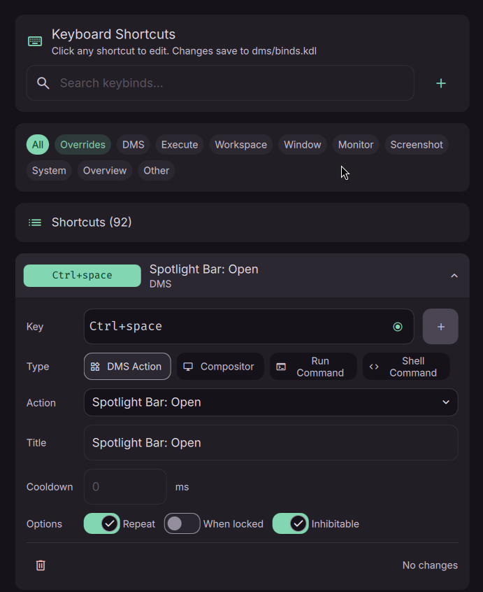This screenshot has width=483, height=592.
Task: Click the record key indicator in Key field
Action: pyautogui.click(x=398, y=327)
